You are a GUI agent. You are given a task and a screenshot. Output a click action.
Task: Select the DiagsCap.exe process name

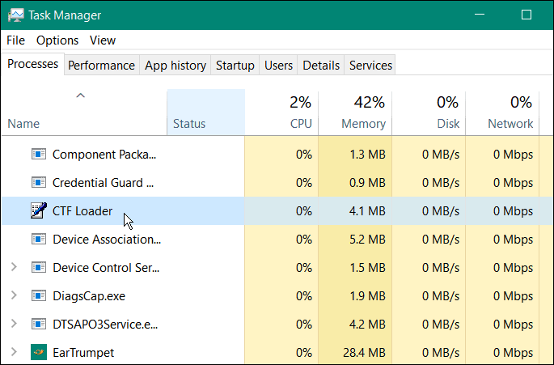(89, 296)
